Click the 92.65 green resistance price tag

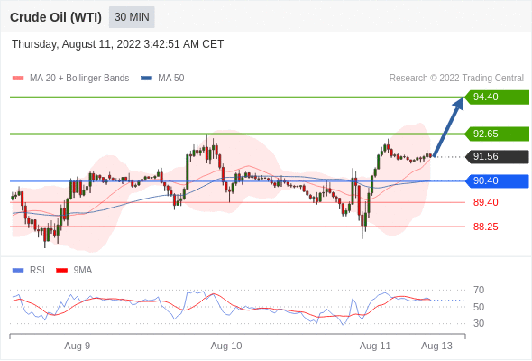pos(497,134)
